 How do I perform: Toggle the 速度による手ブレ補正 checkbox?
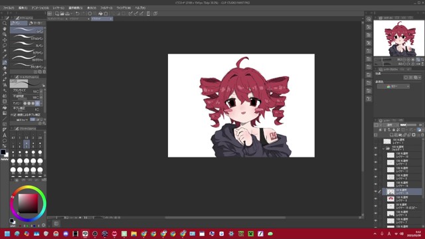pos(15,115)
